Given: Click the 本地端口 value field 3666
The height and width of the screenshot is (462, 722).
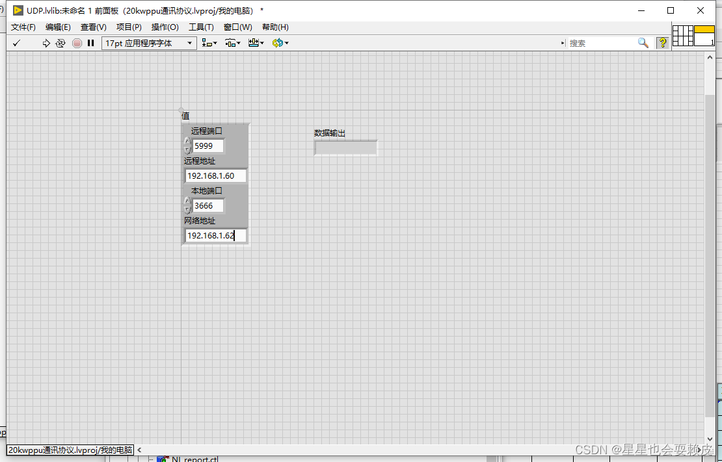Looking at the screenshot, I should (208, 206).
